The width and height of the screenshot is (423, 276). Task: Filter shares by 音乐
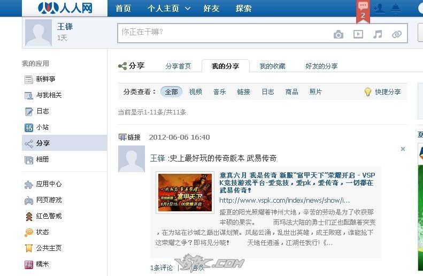(x=220, y=91)
